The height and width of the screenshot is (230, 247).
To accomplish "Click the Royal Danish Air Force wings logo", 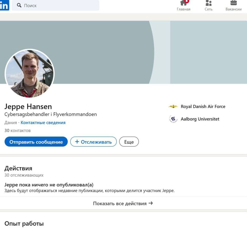I will 173,107.
